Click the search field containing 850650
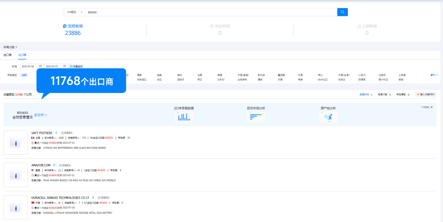Image resolution: width=443 pixels, height=222 pixels. click(211, 12)
